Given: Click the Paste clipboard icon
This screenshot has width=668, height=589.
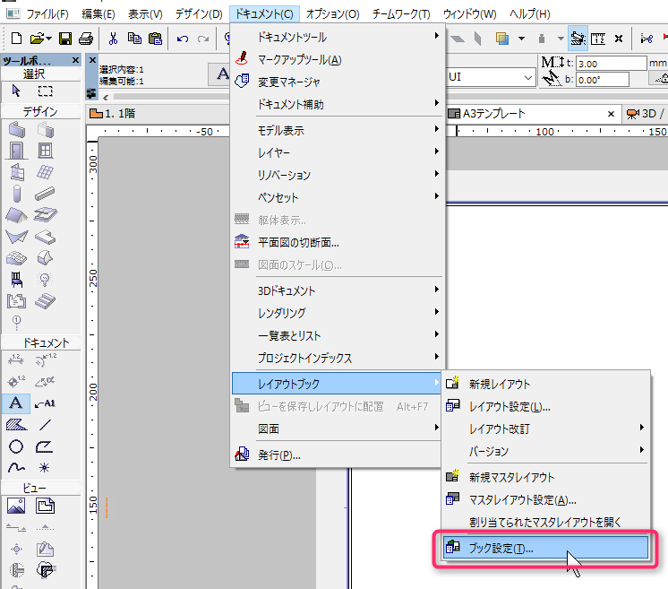Looking at the screenshot, I should click(x=155, y=39).
